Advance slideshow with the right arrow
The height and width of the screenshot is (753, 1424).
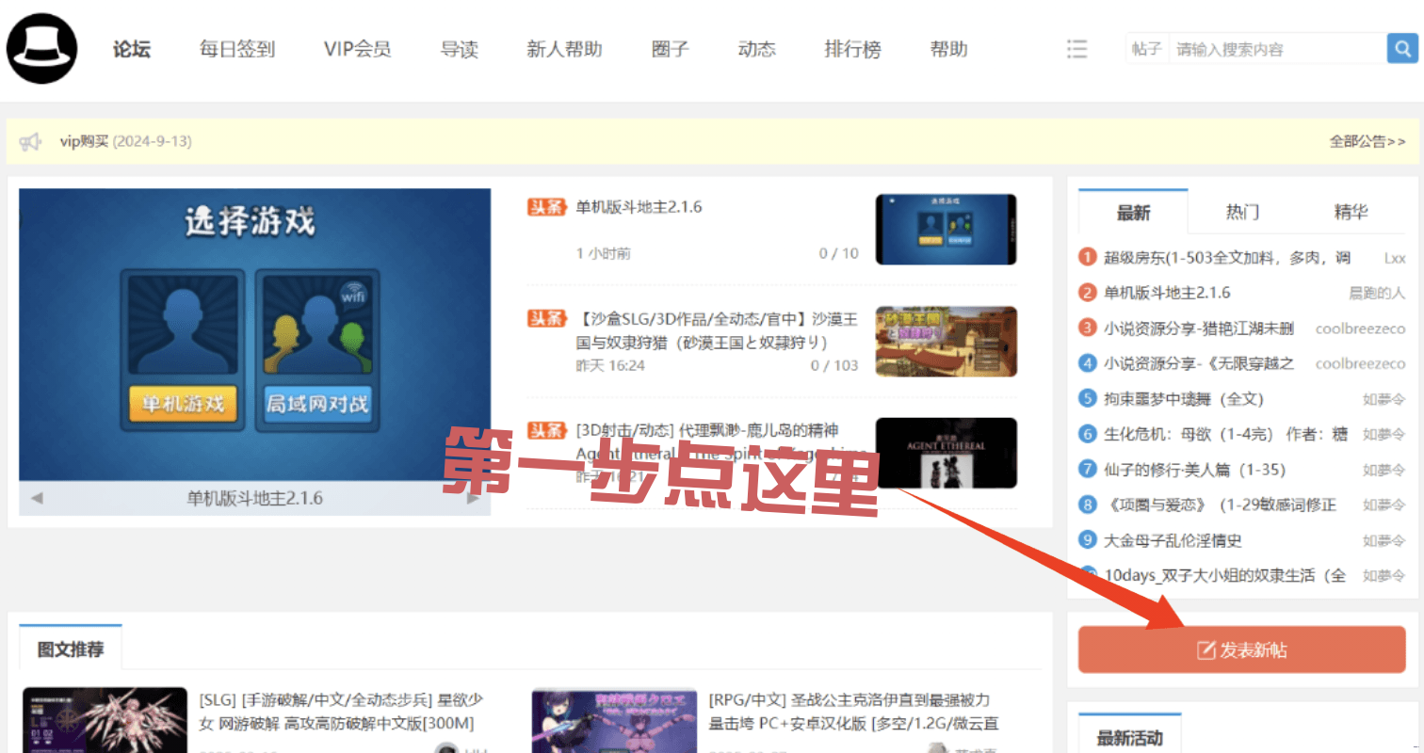coord(474,498)
